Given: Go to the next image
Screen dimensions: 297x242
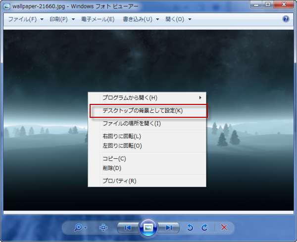Looking at the screenshot, I should coord(169,227).
